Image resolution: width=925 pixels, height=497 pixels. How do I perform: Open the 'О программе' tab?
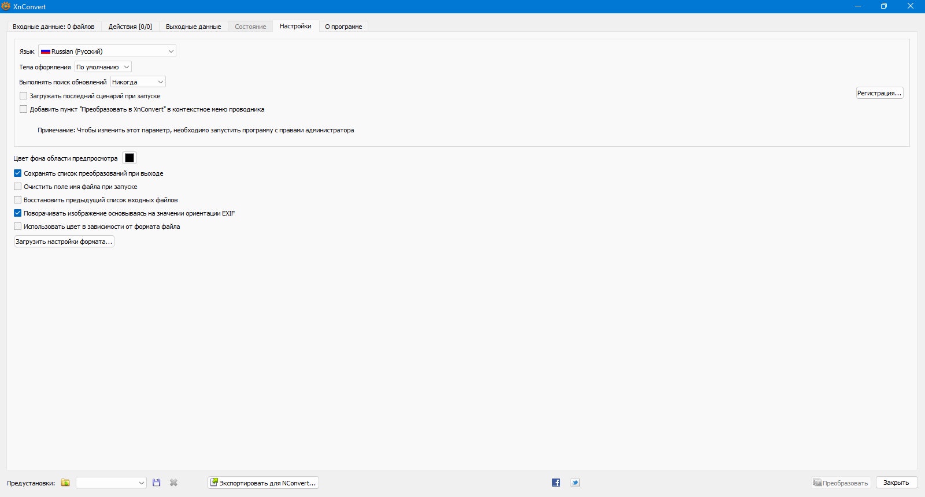coord(343,27)
